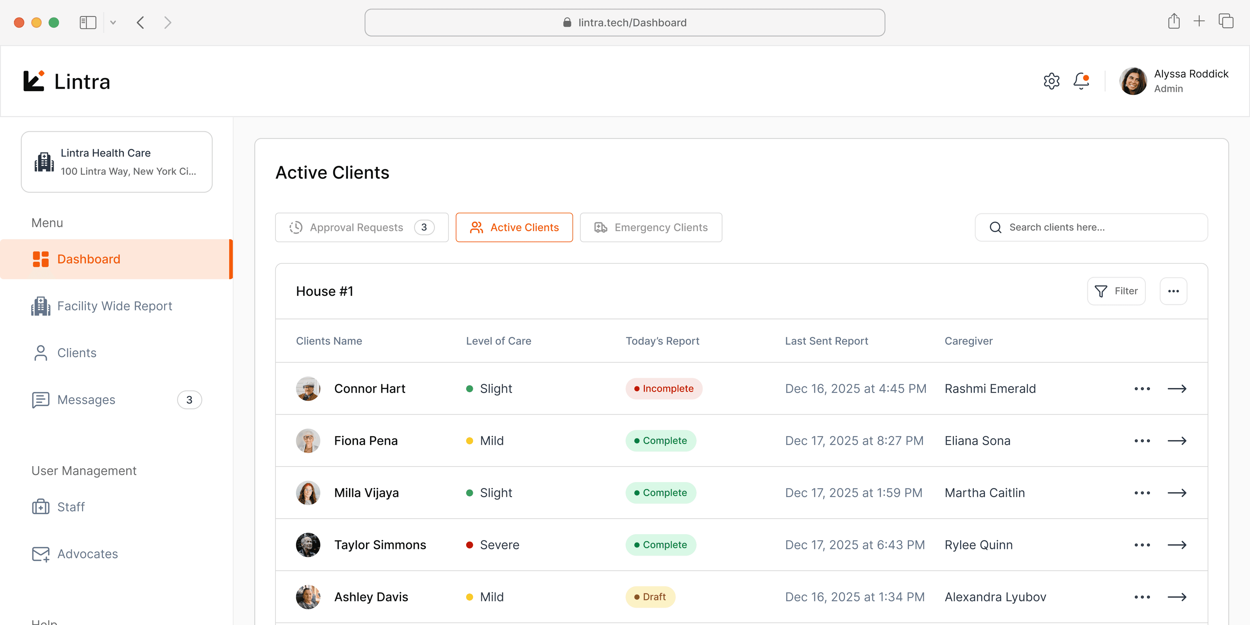This screenshot has width=1250, height=625.
Task: Click the Incomplete status badge for Connor Hart
Action: coord(664,388)
